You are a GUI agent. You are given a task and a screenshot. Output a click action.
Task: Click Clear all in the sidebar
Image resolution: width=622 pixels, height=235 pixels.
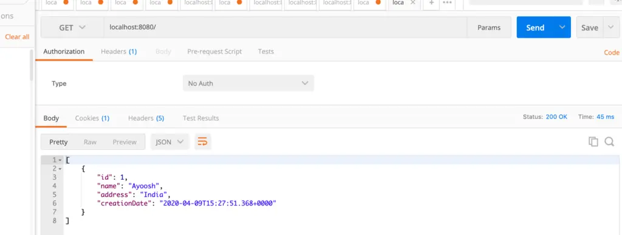click(17, 37)
